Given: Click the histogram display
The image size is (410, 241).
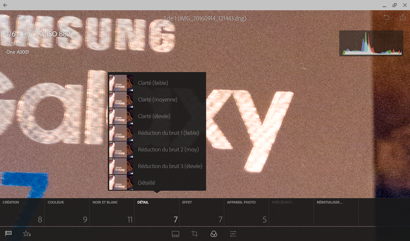Looking at the screenshot, I should click(371, 43).
